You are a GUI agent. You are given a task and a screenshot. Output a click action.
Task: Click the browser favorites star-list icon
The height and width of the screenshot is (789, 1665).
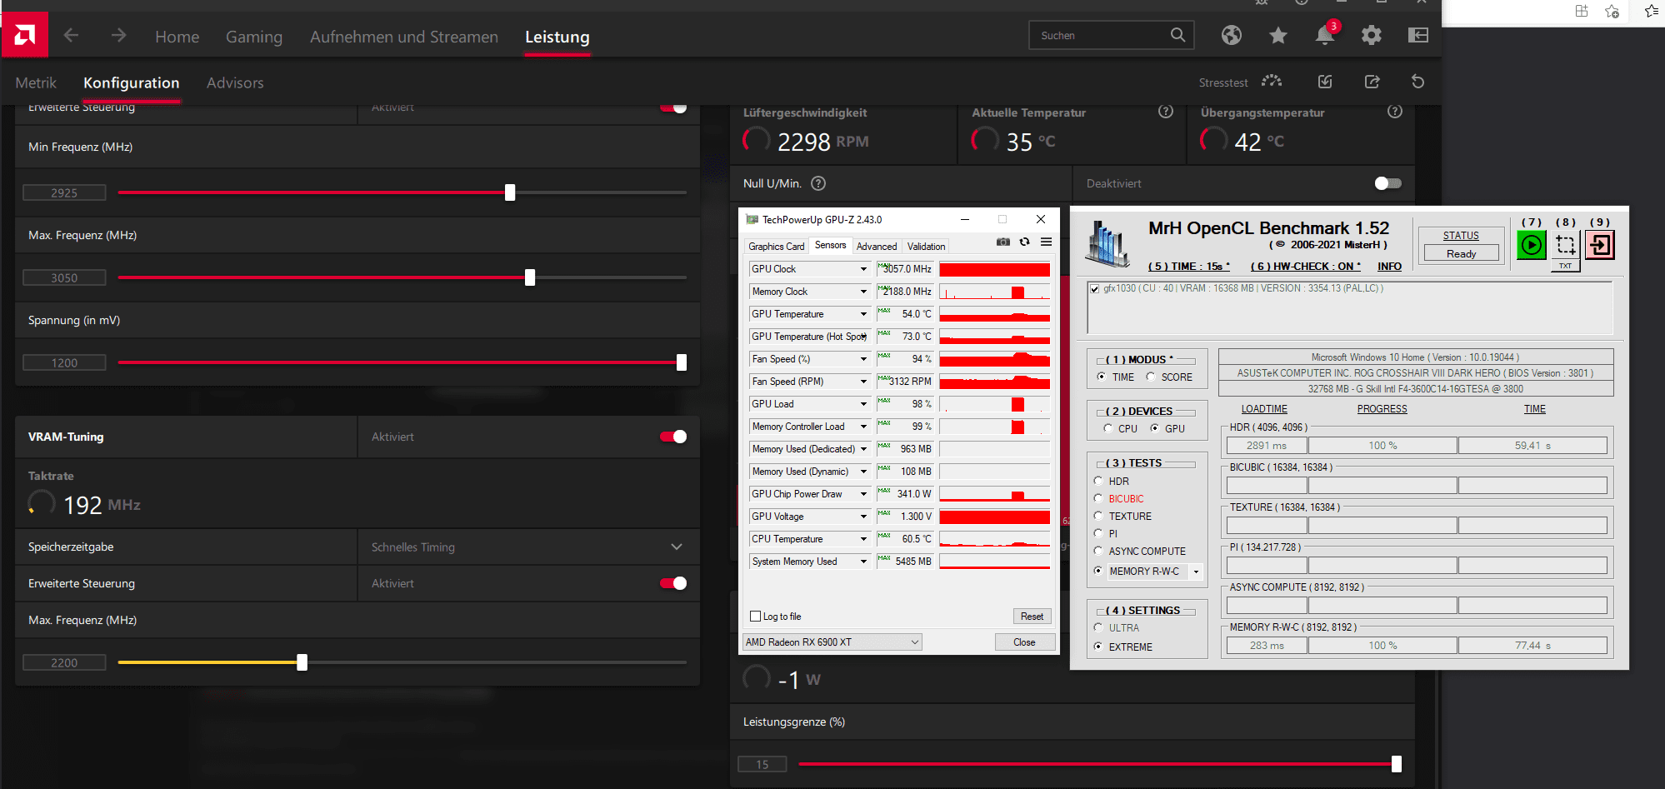[1650, 11]
